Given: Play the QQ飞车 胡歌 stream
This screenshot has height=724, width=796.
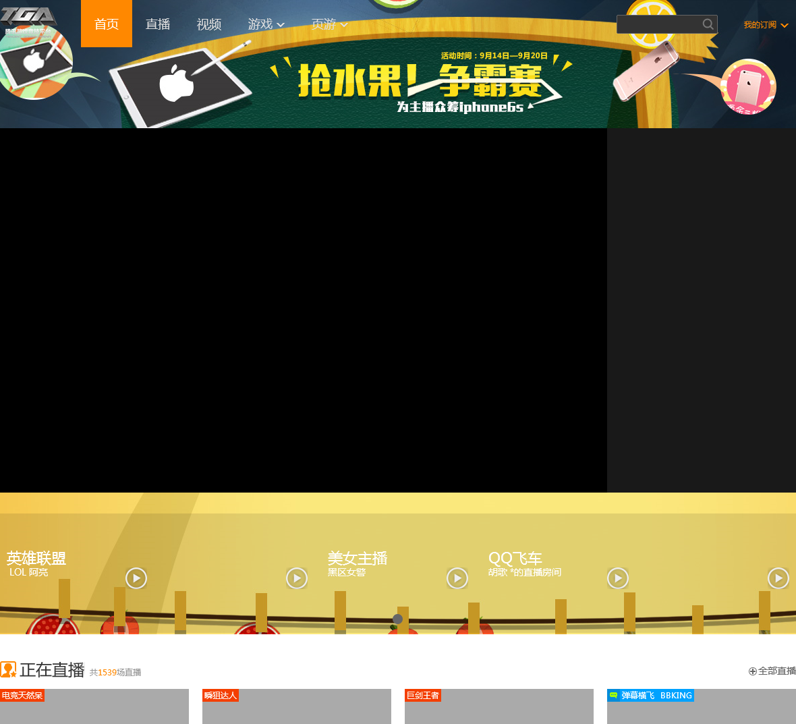Looking at the screenshot, I should pyautogui.click(x=618, y=578).
